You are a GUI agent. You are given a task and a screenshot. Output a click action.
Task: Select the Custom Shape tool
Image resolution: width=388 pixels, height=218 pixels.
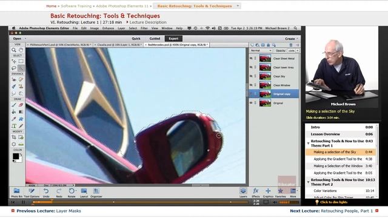[x=21, y=119]
